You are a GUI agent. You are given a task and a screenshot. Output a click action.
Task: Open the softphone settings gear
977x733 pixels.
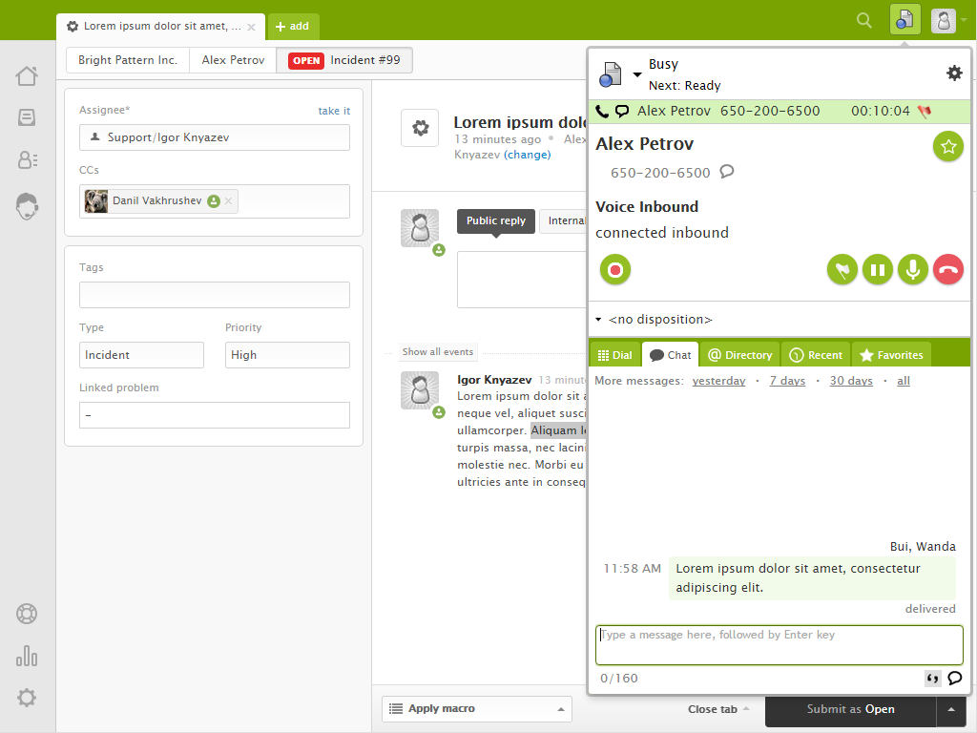coord(953,73)
